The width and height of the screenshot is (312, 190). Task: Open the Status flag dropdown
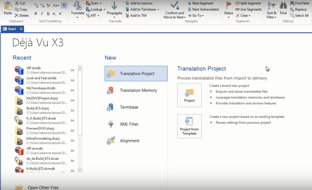coord(229,10)
